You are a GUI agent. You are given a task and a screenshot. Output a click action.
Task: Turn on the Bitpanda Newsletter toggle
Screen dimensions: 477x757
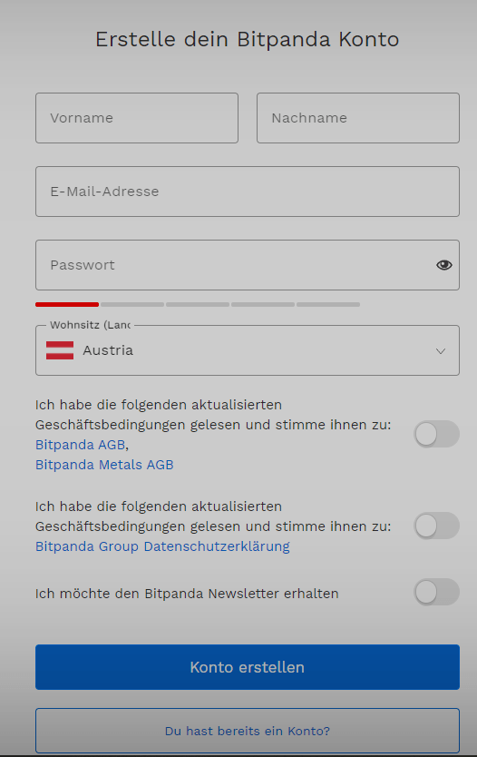pos(436,592)
